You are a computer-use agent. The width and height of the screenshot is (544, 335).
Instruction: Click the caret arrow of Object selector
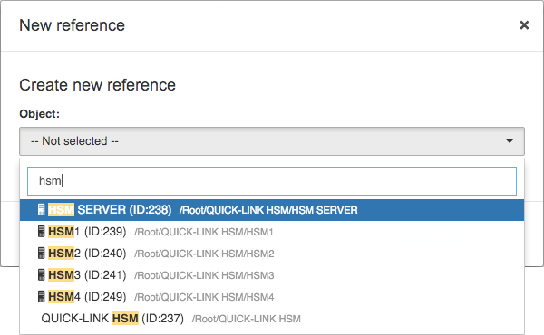coord(510,141)
